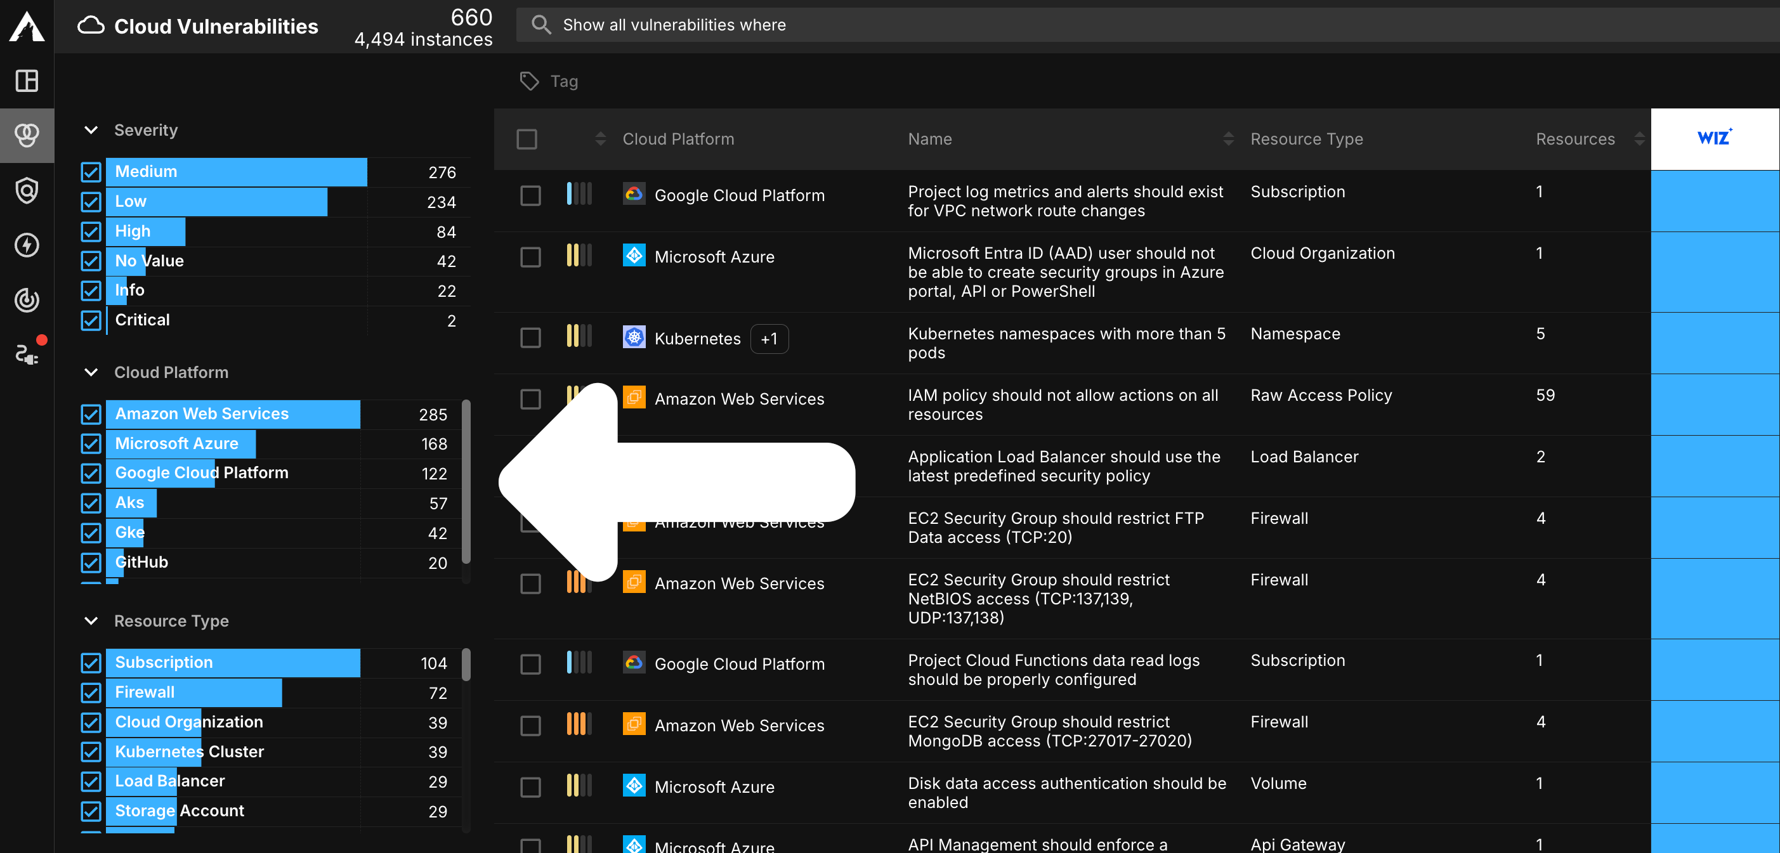
Task: Click the Cloud Platform filter list scrollbar
Action: [x=466, y=482]
